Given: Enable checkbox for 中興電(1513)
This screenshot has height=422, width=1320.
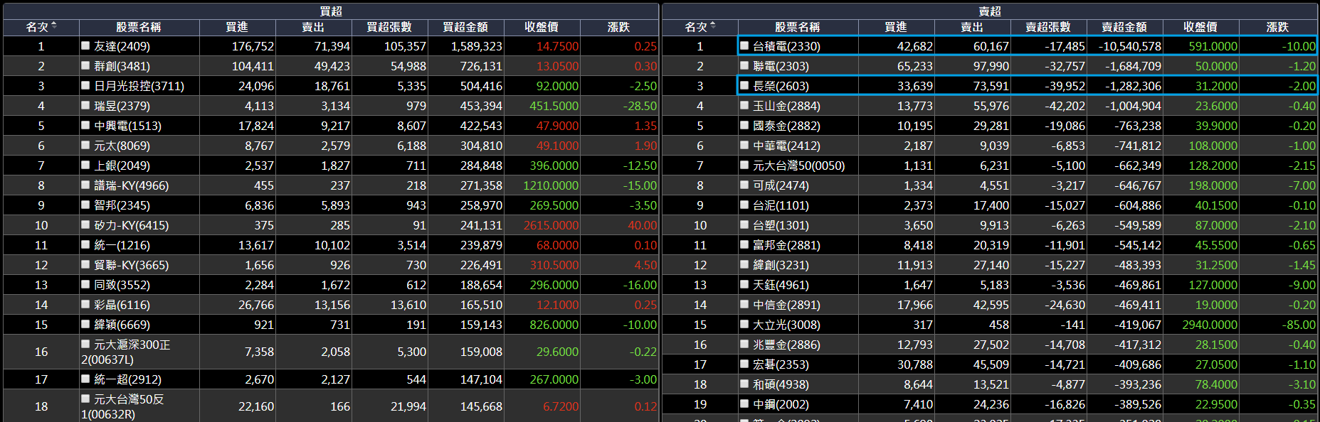Looking at the screenshot, I should tap(85, 125).
